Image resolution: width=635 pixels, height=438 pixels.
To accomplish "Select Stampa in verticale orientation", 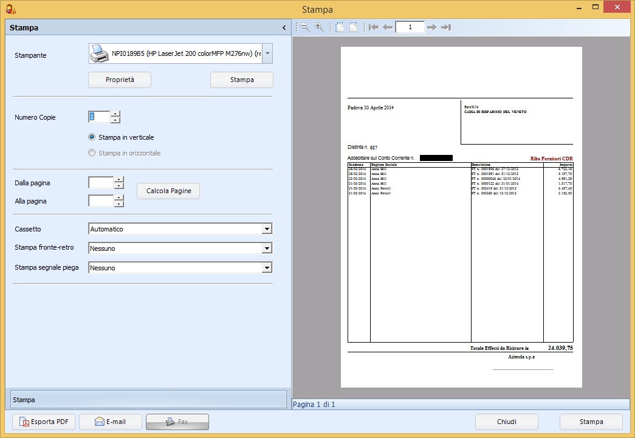I will tap(92, 137).
